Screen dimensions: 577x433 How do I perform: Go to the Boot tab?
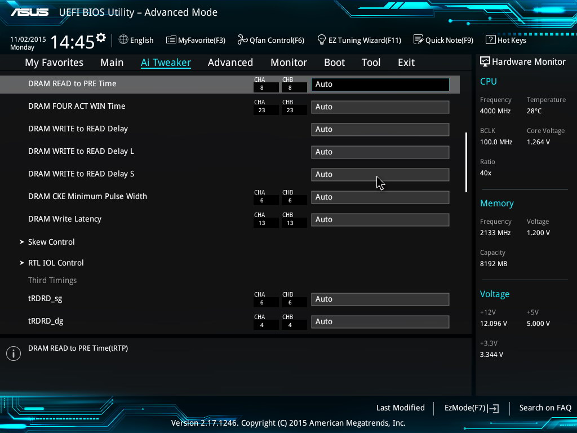click(x=334, y=63)
